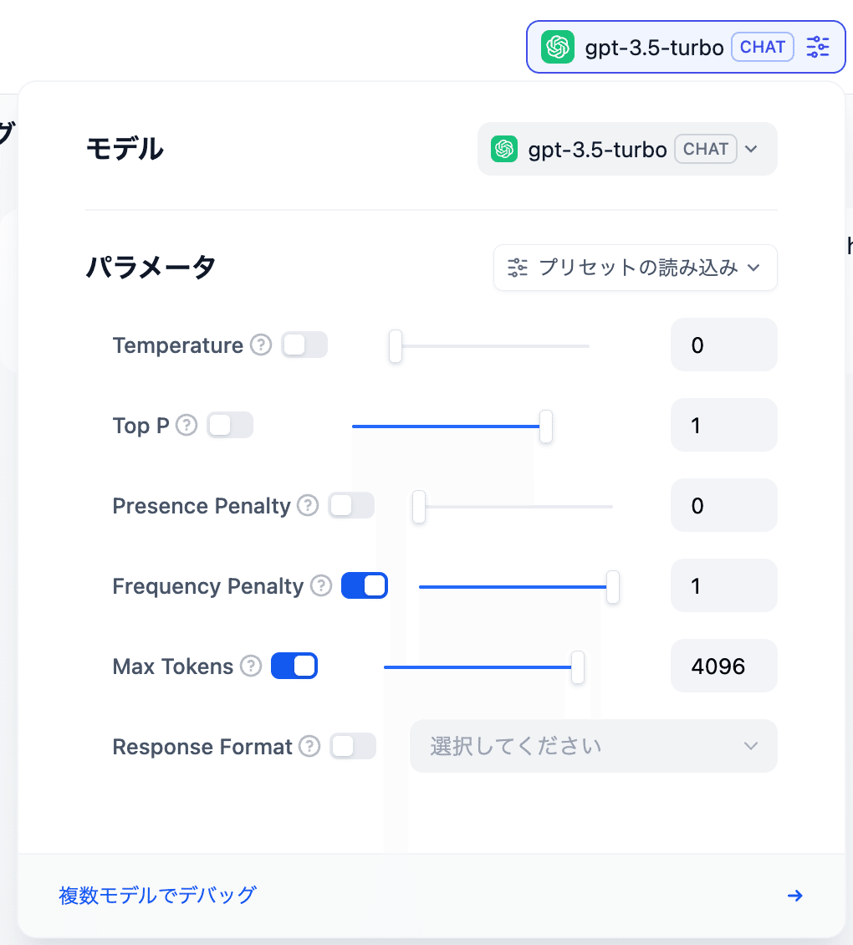Disable the Frequency Penalty toggle
The width and height of the screenshot is (853, 945).
point(364,585)
